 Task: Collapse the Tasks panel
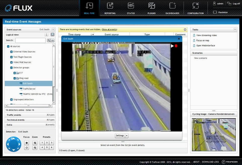click(x=235, y=30)
